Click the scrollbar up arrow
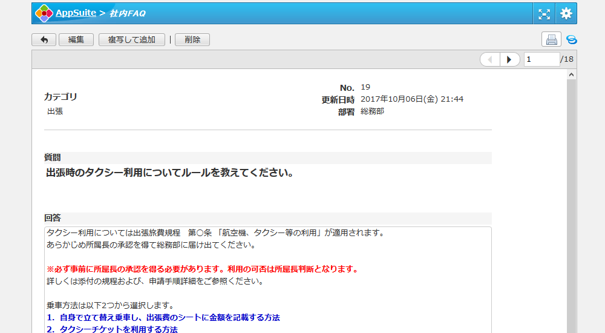This screenshot has height=333, width=605. (571, 74)
